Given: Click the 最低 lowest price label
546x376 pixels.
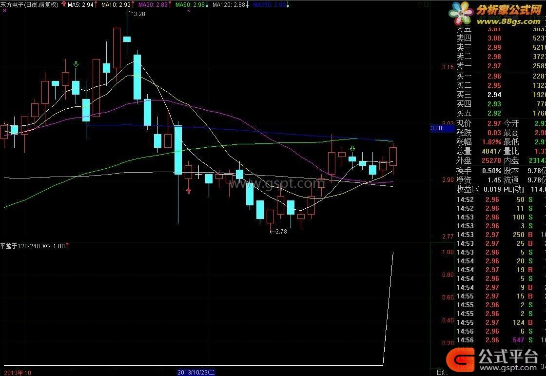Looking at the screenshot, I should [511, 142].
